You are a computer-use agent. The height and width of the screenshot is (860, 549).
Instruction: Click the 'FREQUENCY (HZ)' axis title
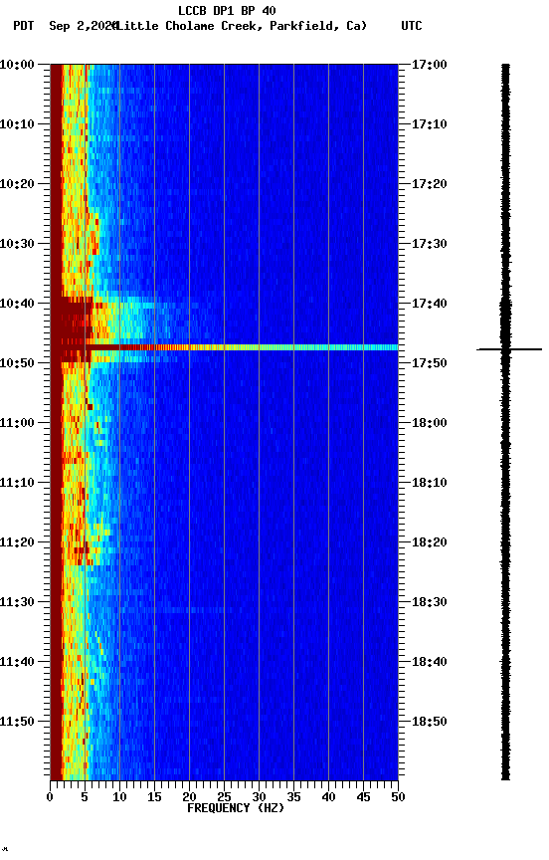click(236, 808)
